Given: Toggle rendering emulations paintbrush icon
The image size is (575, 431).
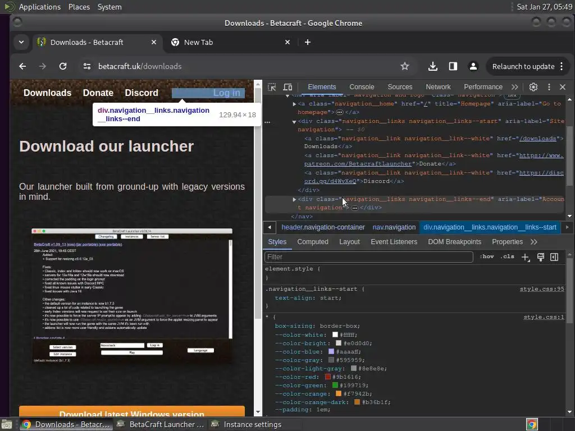Looking at the screenshot, I should tap(541, 257).
